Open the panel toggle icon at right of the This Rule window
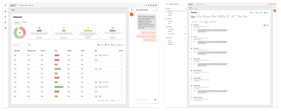 tap(275, 7)
